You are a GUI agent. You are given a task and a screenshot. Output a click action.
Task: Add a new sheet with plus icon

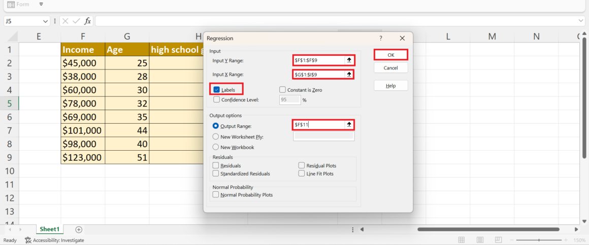[x=79, y=230]
